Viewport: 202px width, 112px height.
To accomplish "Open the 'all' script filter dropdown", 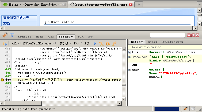I will pyautogui.click(x=16, y=43).
